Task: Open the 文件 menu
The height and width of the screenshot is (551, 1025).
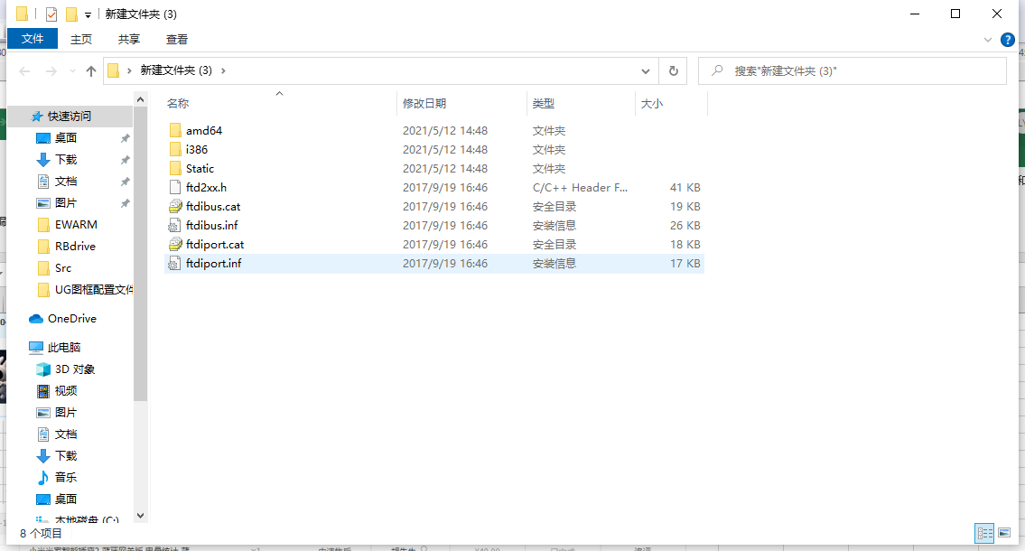Action: [33, 39]
